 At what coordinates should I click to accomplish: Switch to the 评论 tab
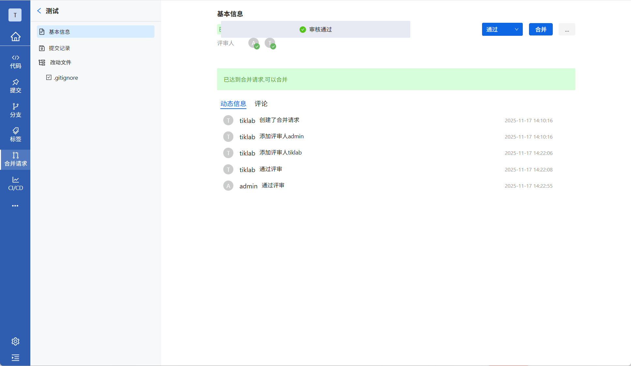click(x=261, y=103)
